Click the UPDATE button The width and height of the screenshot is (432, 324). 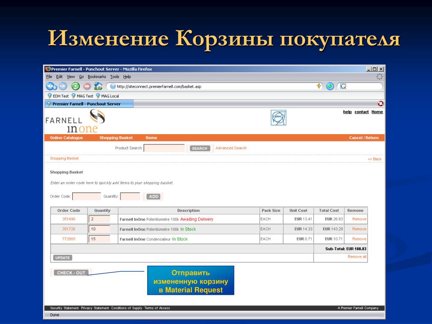pyautogui.click(x=62, y=258)
